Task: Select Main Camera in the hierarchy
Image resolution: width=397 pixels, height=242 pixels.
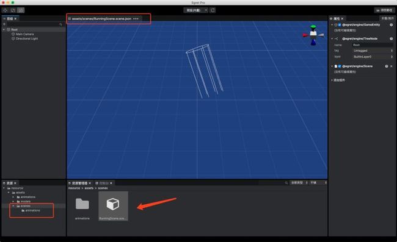Action: pyautogui.click(x=24, y=34)
